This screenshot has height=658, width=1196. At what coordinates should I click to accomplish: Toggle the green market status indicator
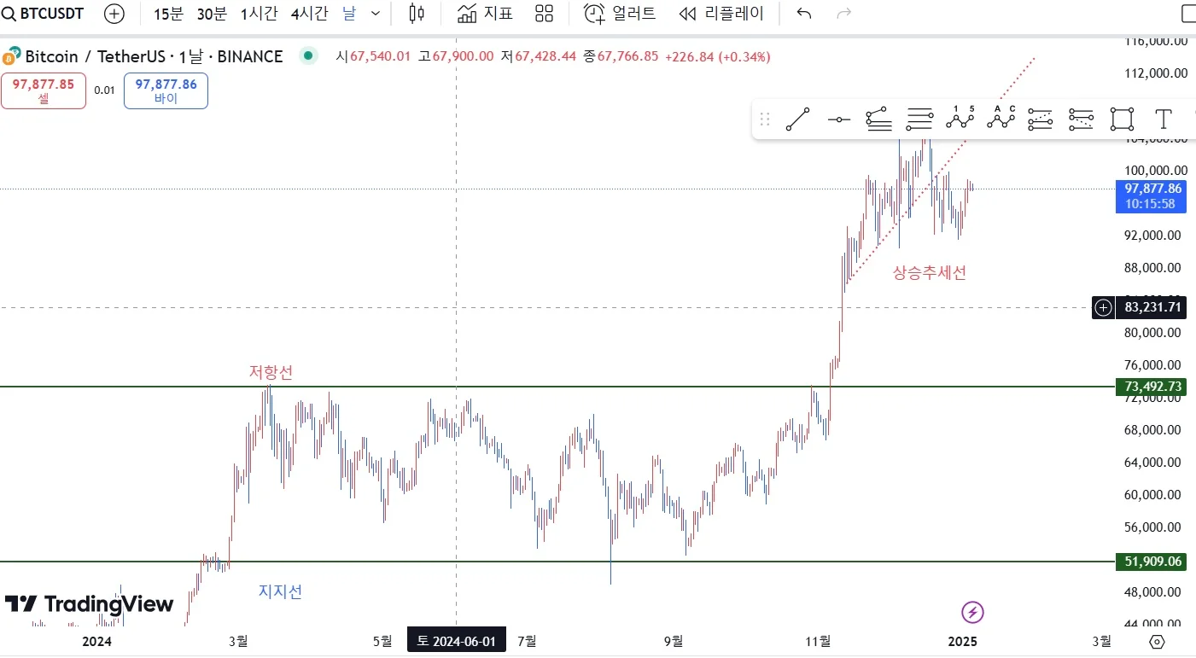click(x=308, y=56)
